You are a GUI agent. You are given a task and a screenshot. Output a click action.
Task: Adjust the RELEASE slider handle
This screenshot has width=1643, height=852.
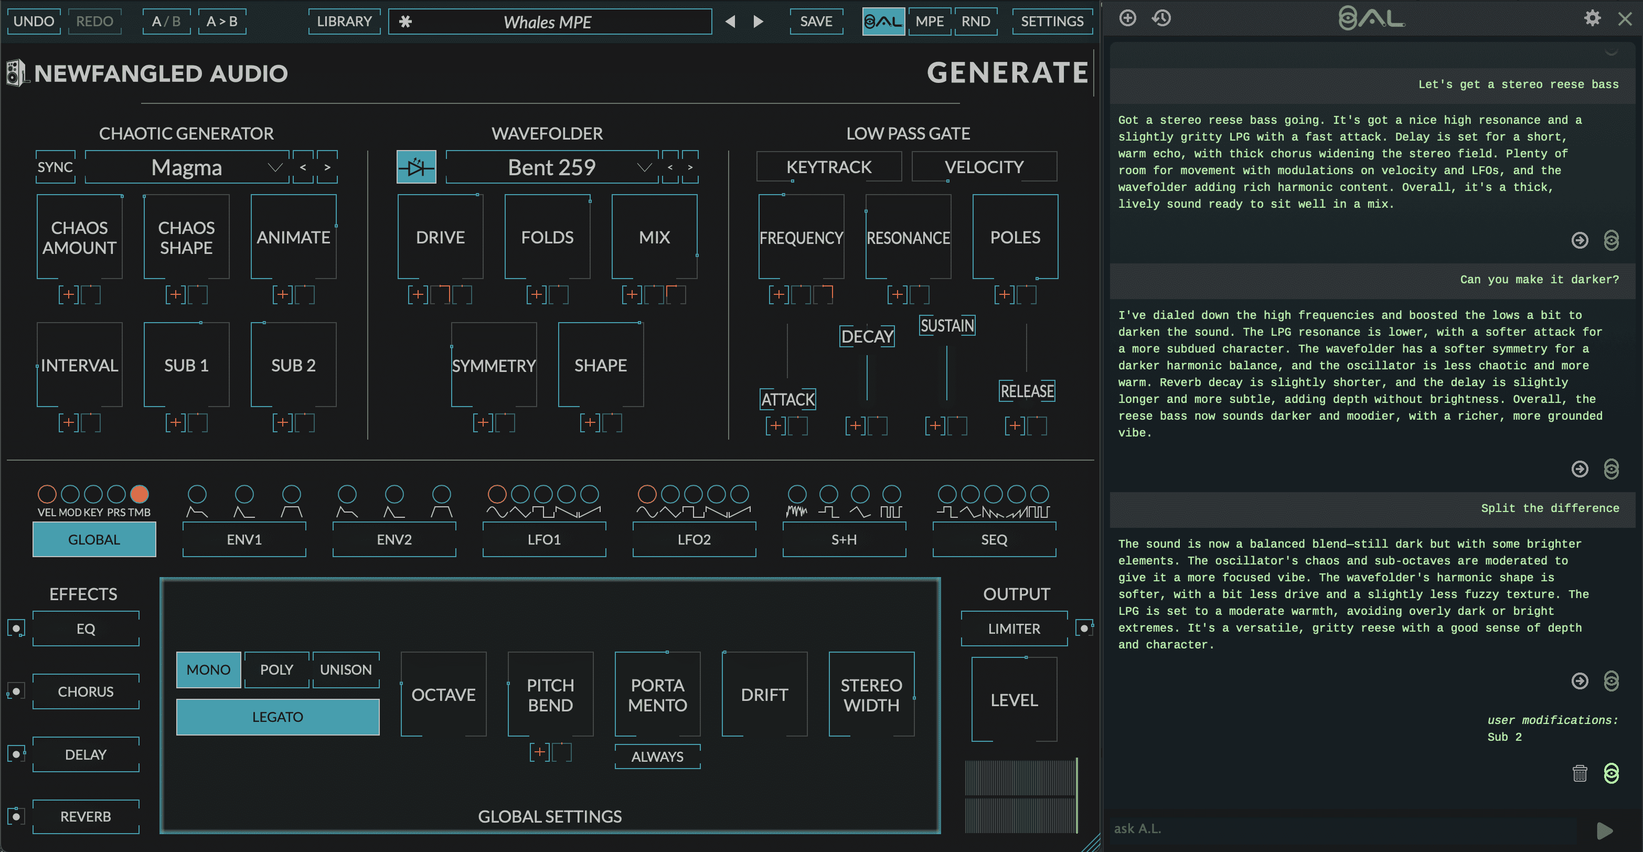tap(1027, 391)
